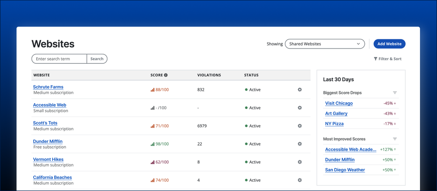Click the Add Website button
Screen dimensions: 437x191
(389, 44)
